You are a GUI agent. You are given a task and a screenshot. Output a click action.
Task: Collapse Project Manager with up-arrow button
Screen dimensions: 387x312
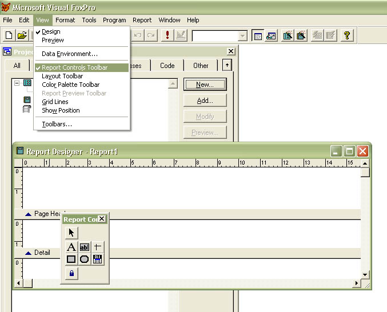pos(227,65)
